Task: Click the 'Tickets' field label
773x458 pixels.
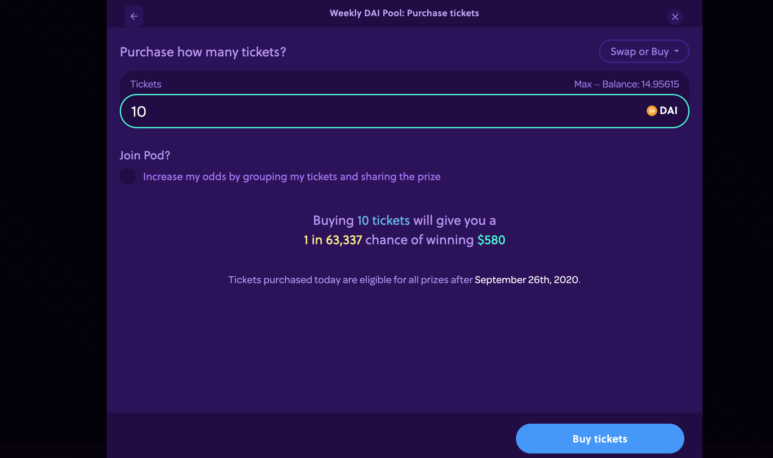Action: click(146, 84)
